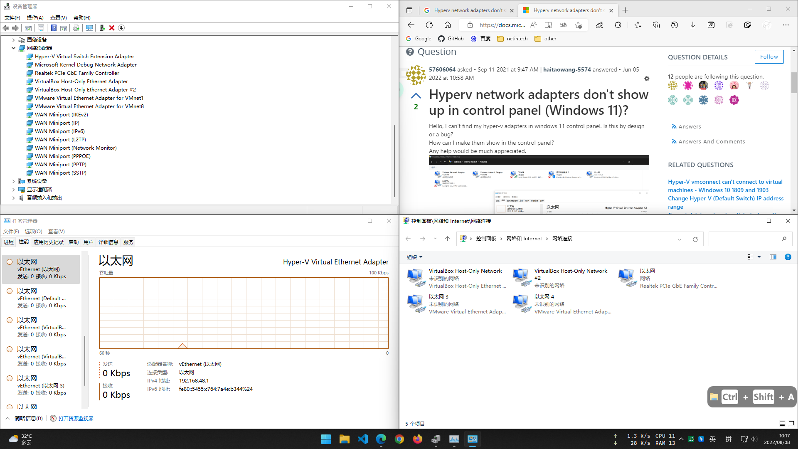Screen dimensions: 798x449
Task: Click the read aloud icon in address bar
Action: 533,25
